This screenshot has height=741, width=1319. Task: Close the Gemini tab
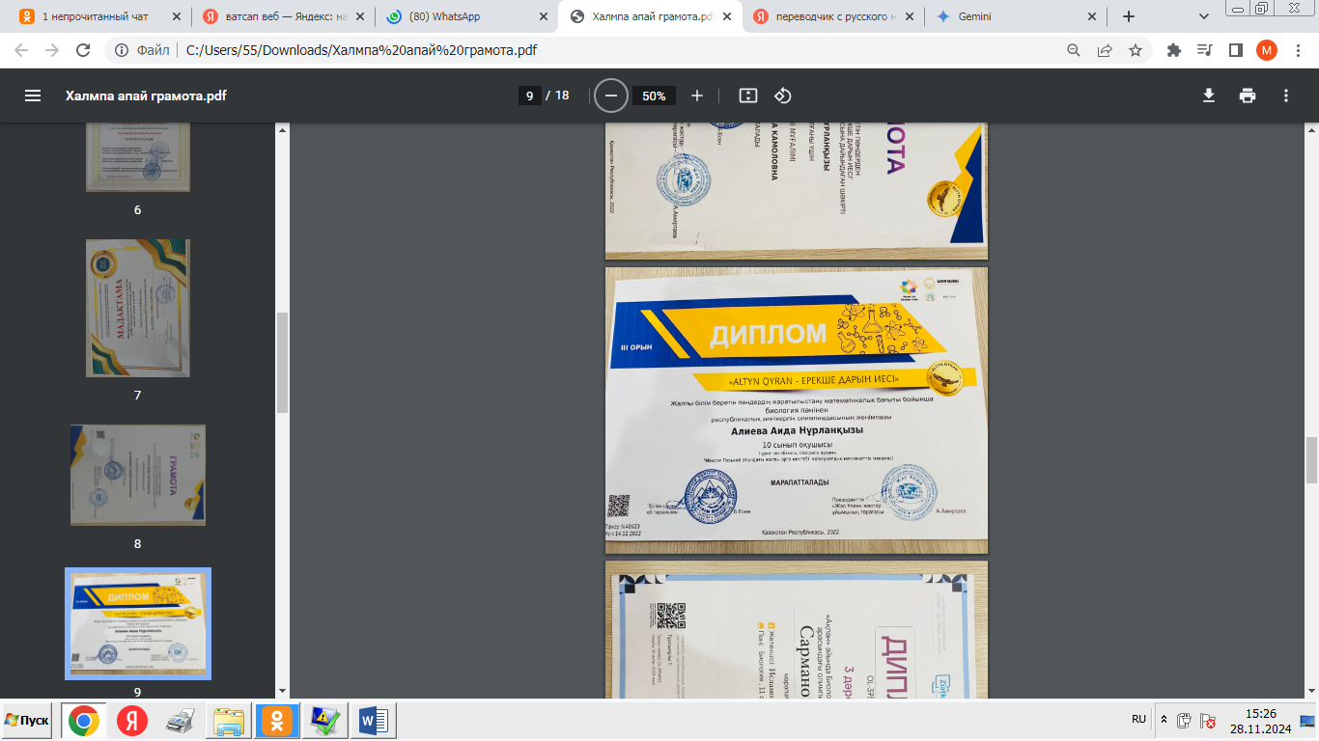tap(1092, 16)
